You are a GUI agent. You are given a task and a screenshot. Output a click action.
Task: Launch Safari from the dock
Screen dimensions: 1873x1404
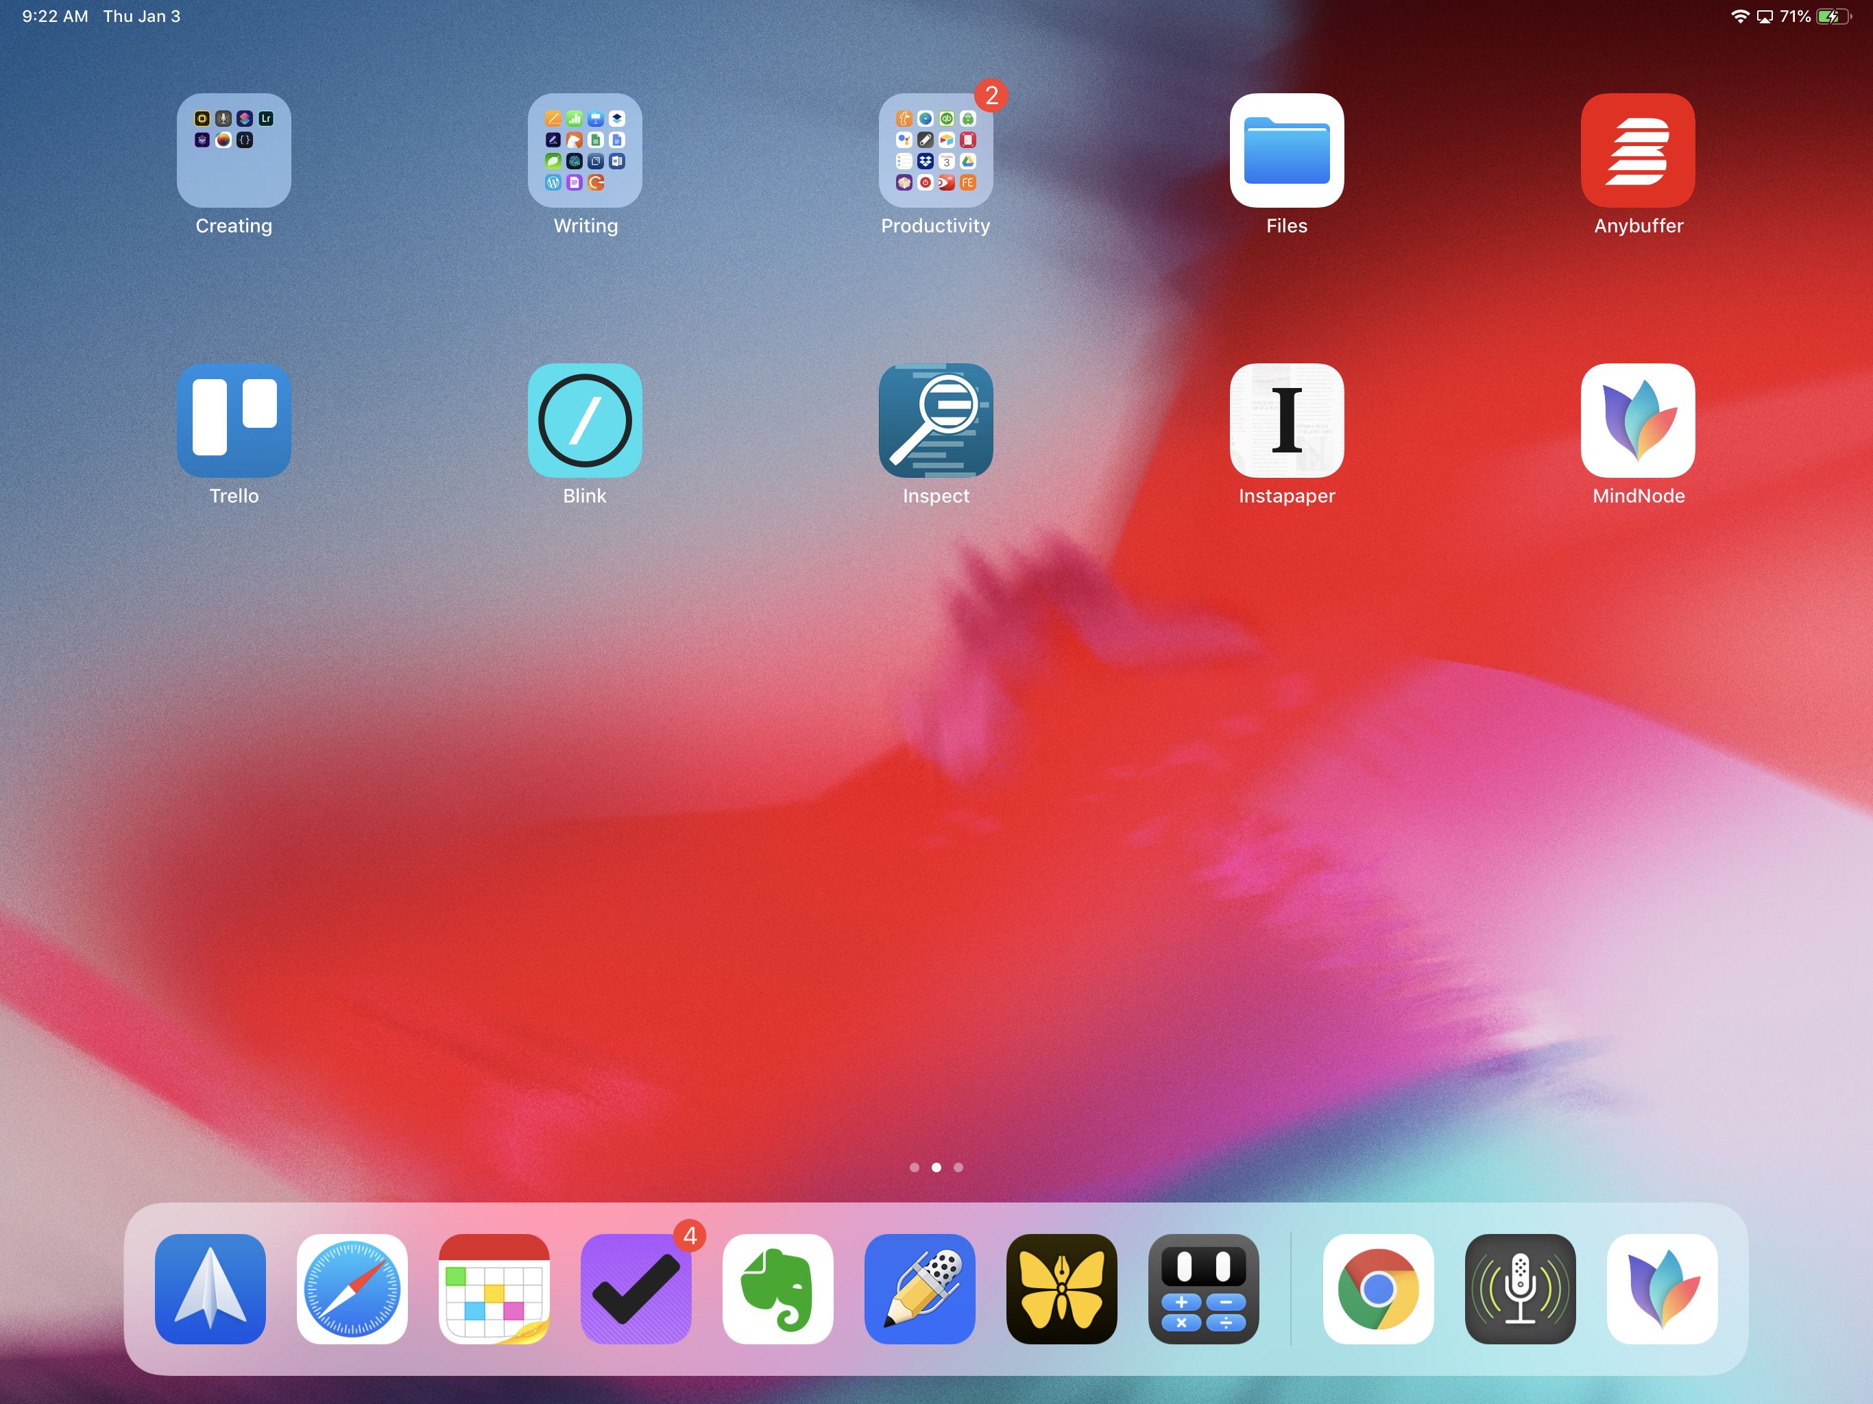352,1289
